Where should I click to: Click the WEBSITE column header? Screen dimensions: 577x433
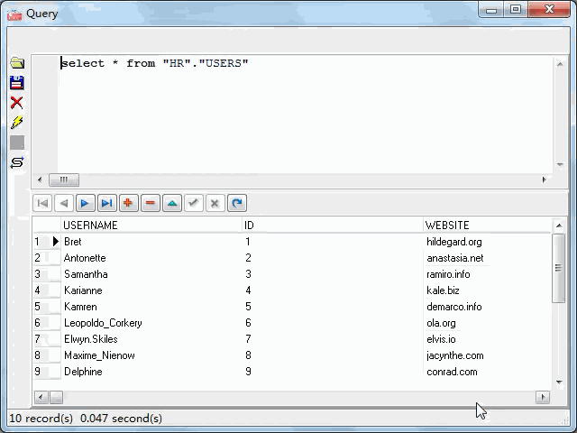[x=447, y=225]
